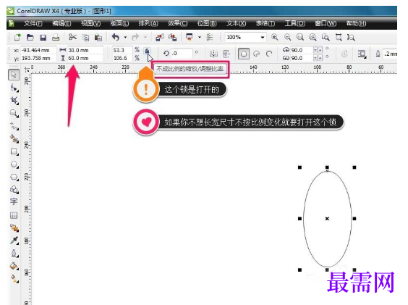408x305 pixels.
Task: Click the scale factor field 53.3
Action: coord(122,50)
